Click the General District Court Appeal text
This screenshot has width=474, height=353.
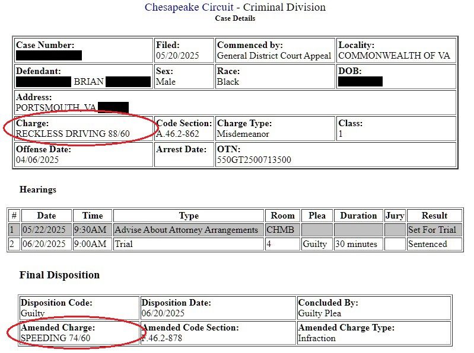(274, 56)
